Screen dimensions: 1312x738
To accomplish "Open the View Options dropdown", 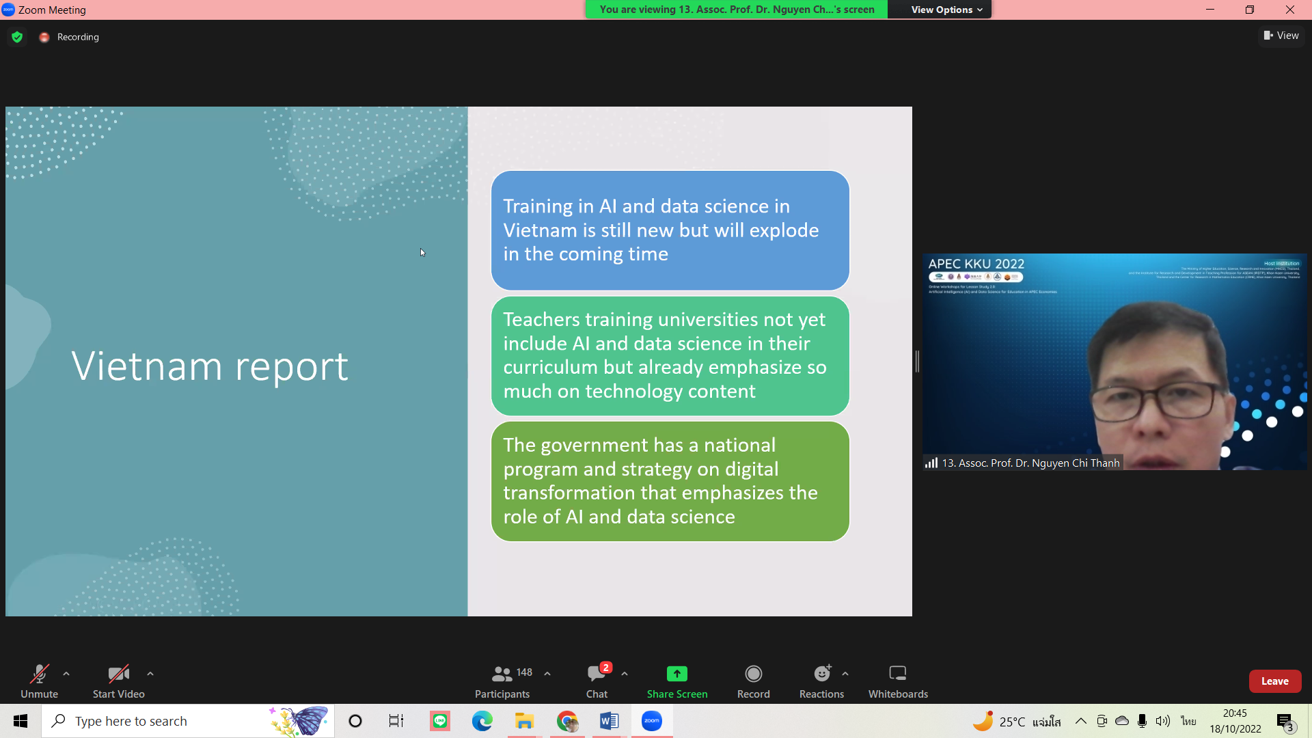I will click(x=946, y=10).
